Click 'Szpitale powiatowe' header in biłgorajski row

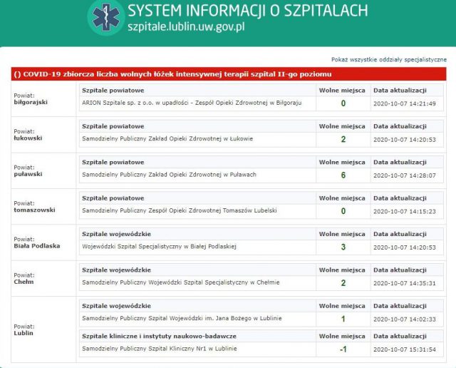coord(113,91)
